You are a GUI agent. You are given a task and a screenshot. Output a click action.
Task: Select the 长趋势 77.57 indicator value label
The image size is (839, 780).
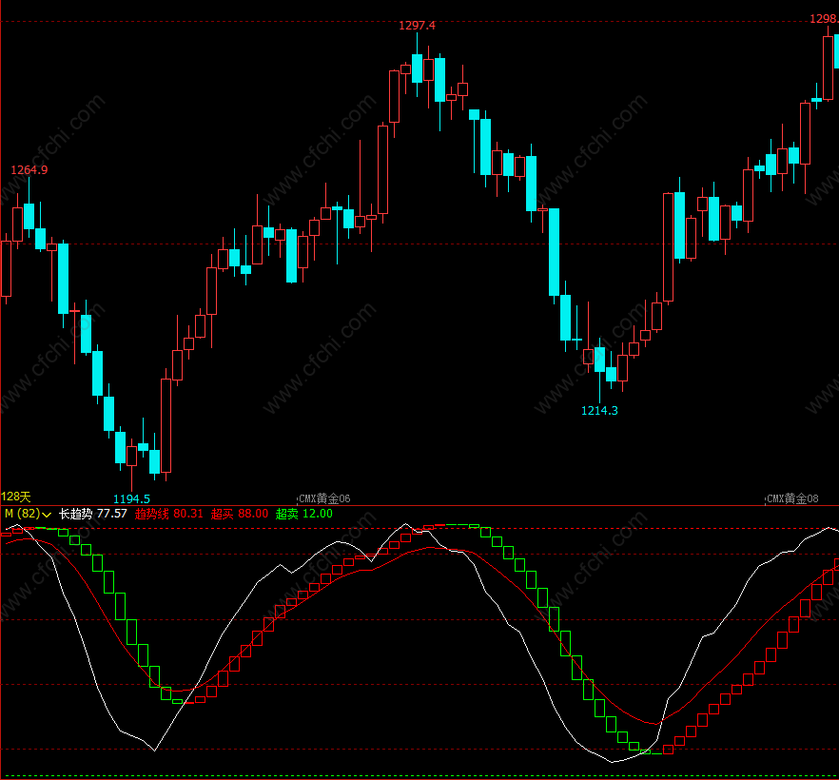pyautogui.click(x=93, y=514)
